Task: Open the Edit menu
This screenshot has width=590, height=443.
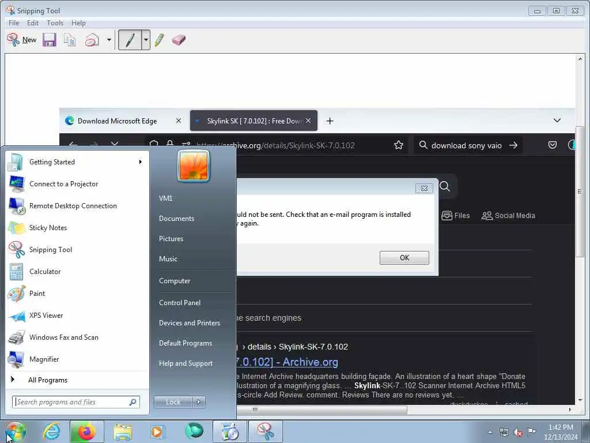Action: [x=33, y=23]
